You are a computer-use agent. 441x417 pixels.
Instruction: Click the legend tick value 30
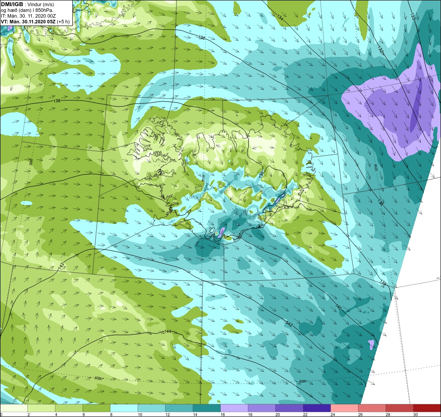tap(415, 414)
